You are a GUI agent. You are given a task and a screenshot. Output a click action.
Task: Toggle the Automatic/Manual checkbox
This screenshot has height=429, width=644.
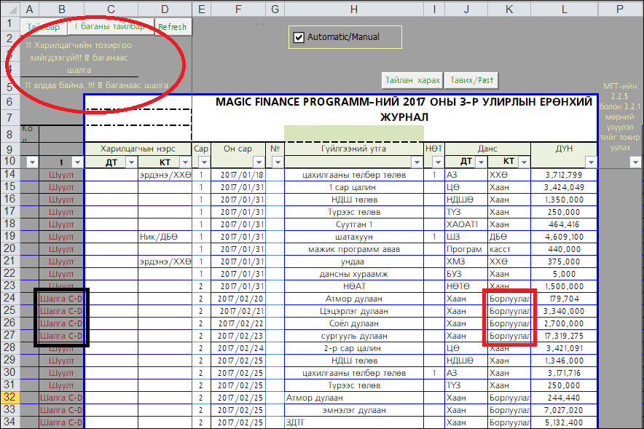(298, 37)
